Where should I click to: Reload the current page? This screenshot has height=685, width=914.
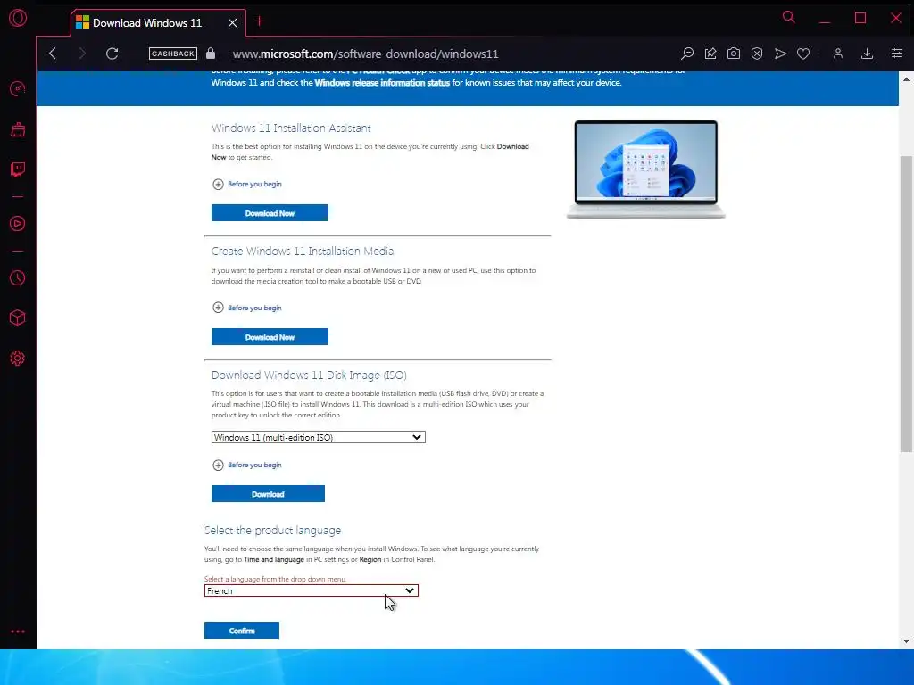coord(112,54)
